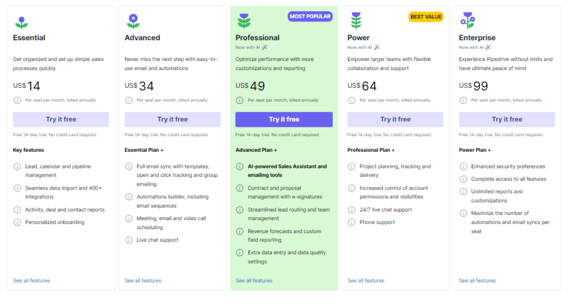
Task: Click the Enterprise plan flower icon
Action: tap(467, 21)
